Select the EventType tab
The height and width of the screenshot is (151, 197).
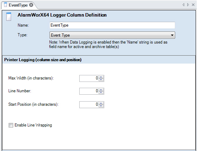(x=18, y=5)
